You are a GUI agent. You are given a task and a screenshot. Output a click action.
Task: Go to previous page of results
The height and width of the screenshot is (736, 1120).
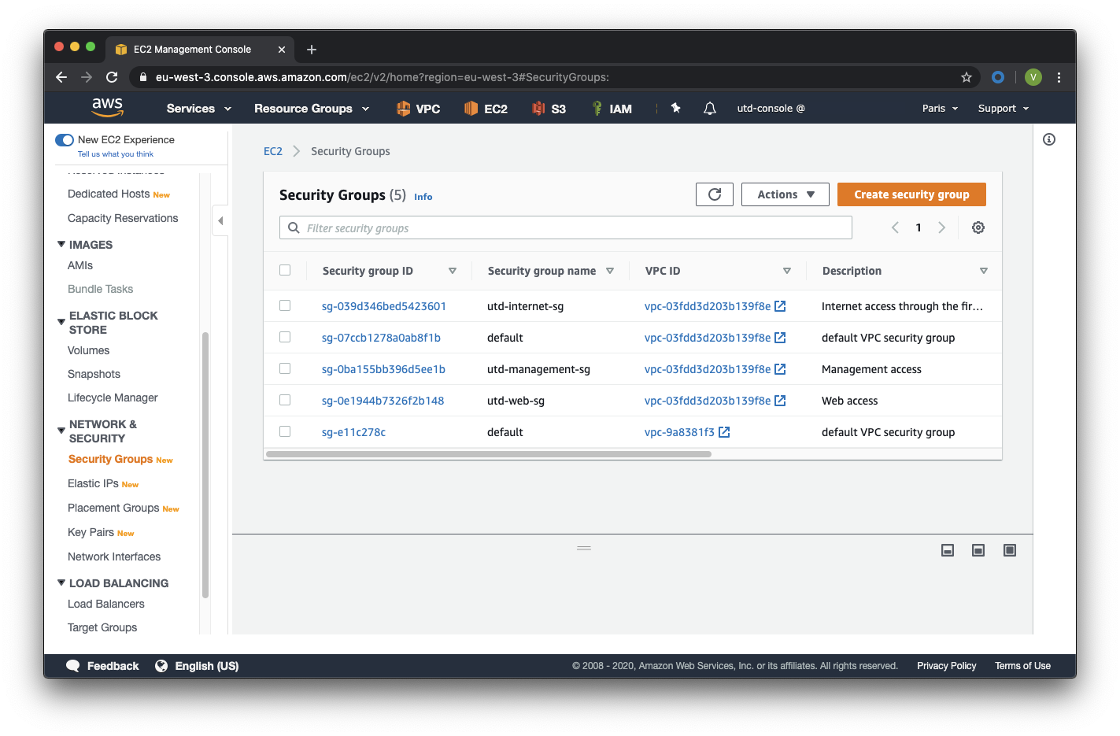pos(895,227)
